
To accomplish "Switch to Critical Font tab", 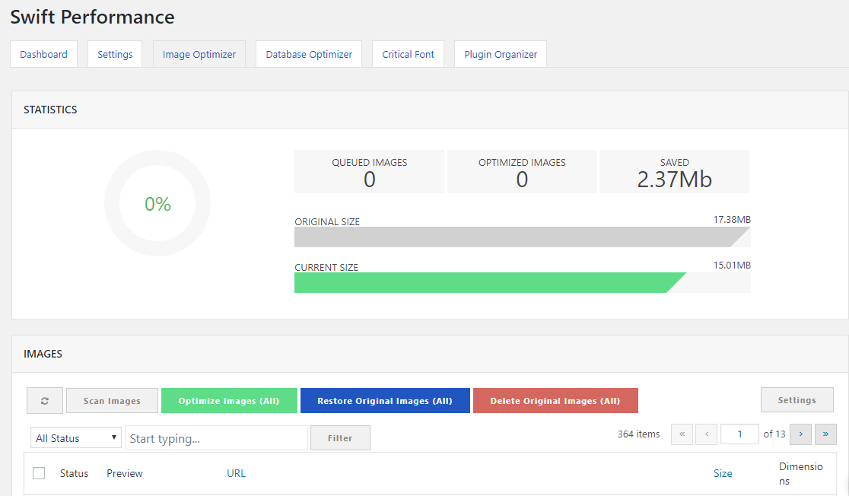I will [x=409, y=55].
